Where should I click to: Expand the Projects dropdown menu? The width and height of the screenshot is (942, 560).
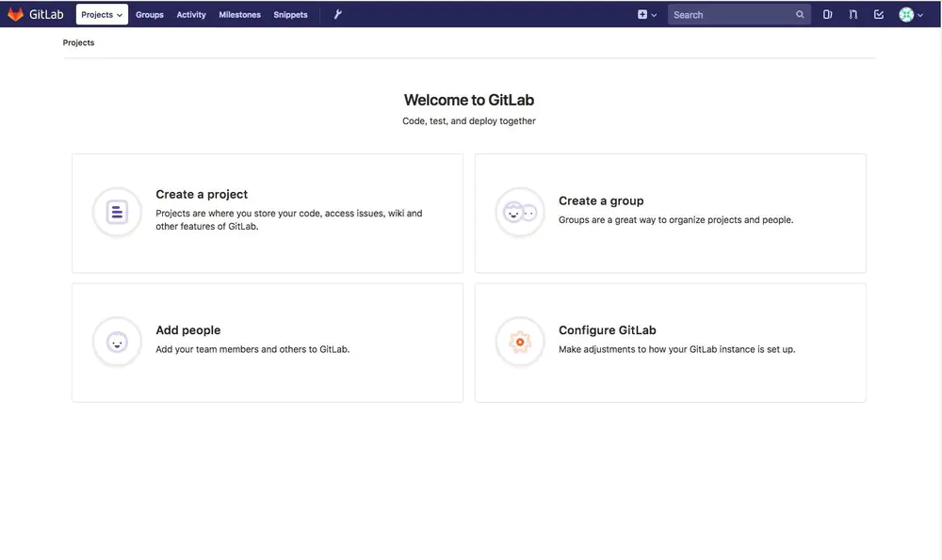click(102, 14)
